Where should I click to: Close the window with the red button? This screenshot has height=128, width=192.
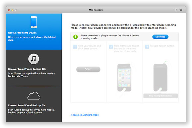pos(9,10)
